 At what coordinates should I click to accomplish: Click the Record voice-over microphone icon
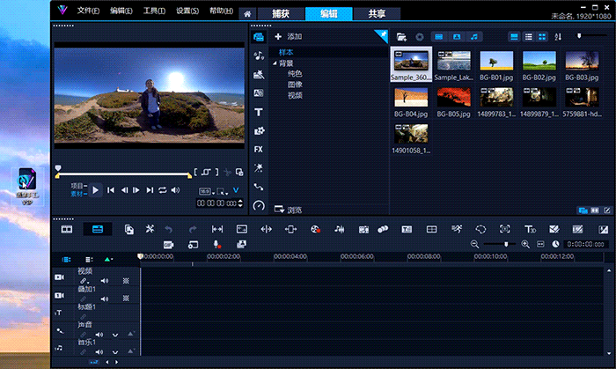pos(216,244)
